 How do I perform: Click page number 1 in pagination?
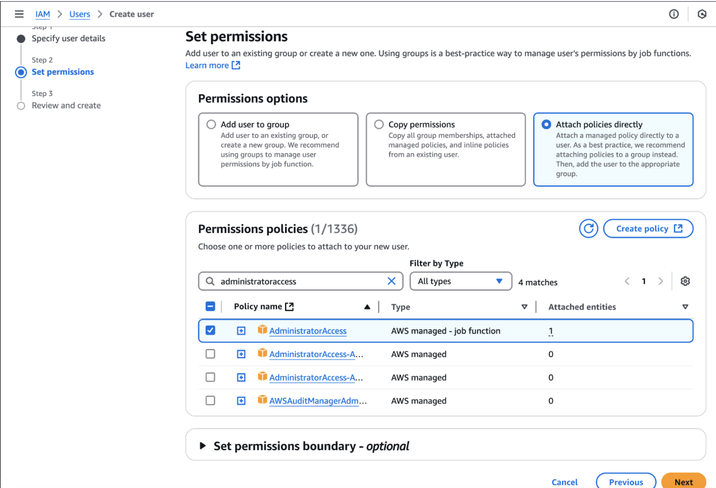(644, 281)
